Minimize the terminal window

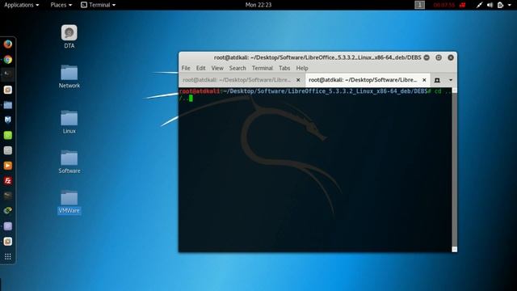click(427, 57)
